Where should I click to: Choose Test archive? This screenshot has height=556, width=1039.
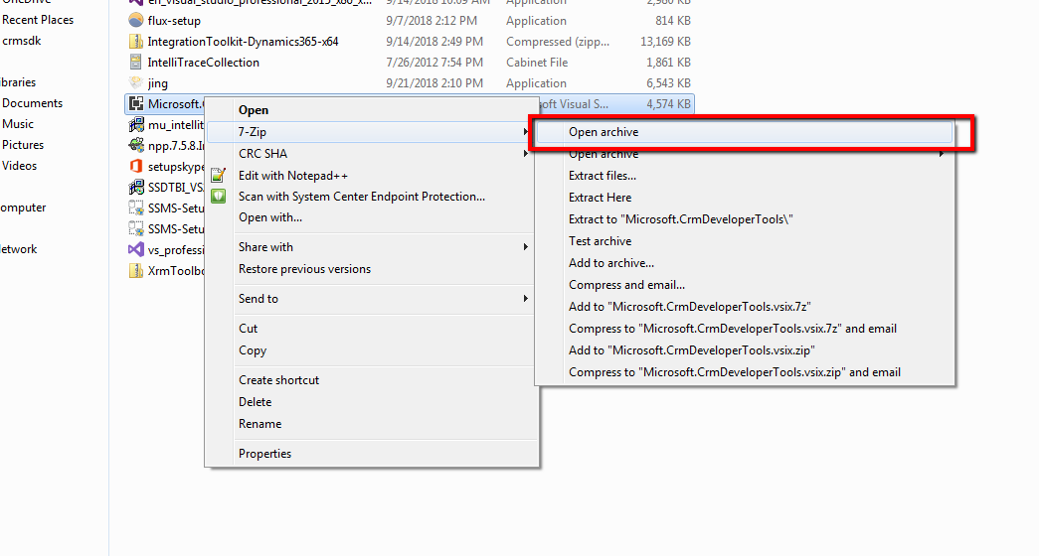(745, 241)
